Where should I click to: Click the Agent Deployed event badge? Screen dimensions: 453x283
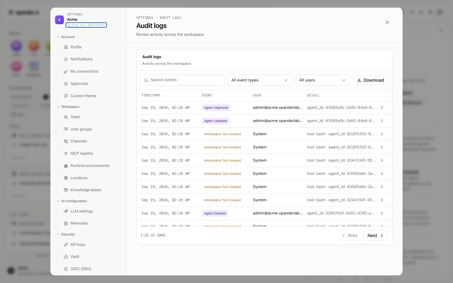(x=216, y=108)
